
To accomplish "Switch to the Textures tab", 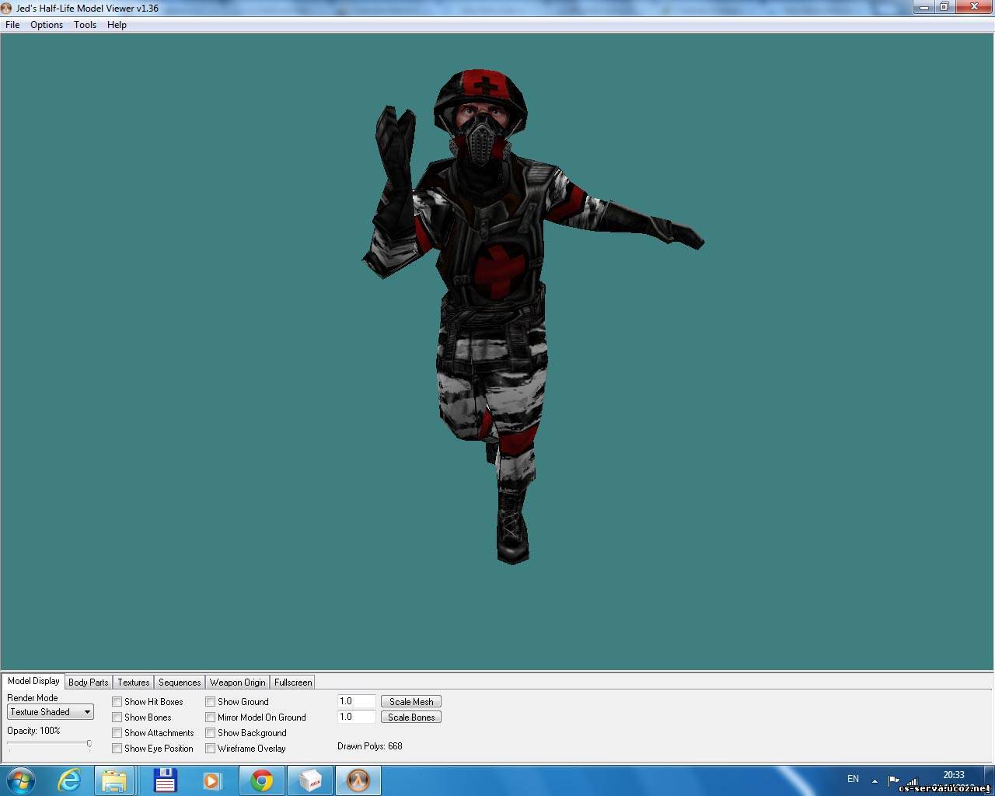I will [134, 683].
